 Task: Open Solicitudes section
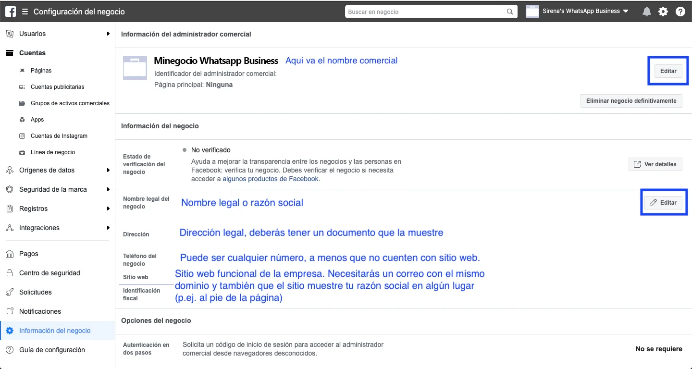pyautogui.click(x=36, y=292)
